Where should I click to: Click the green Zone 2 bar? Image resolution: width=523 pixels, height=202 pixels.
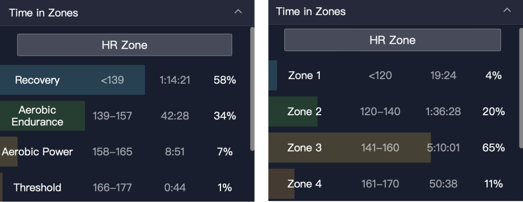(293, 112)
